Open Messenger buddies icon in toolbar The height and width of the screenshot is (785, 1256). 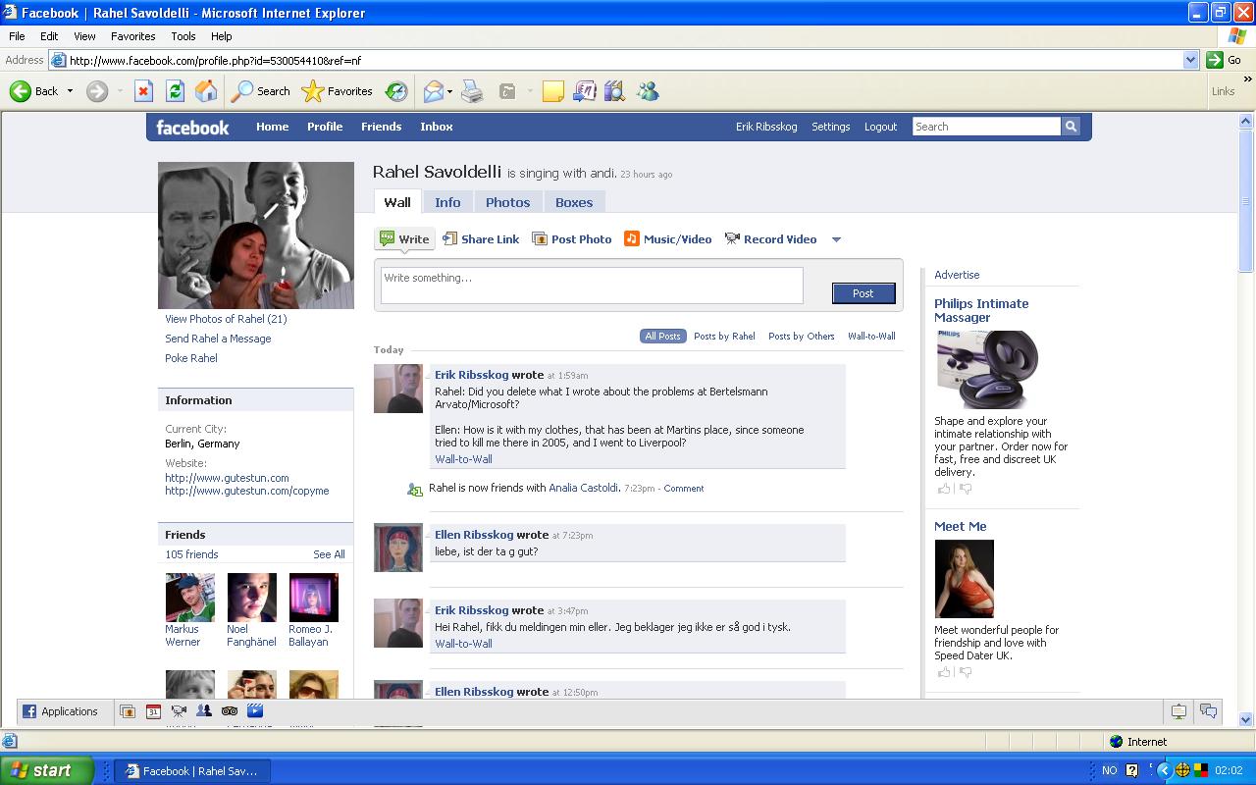[x=647, y=91]
